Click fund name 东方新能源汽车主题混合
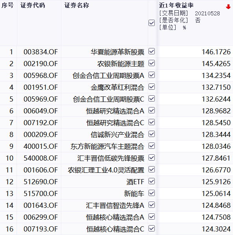Screen dimensions: 233x235 click(107, 146)
